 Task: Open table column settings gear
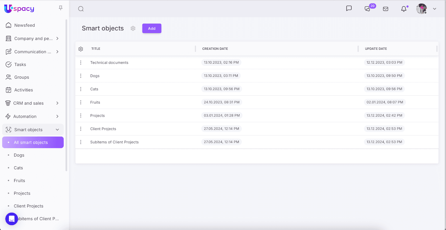[81, 49]
